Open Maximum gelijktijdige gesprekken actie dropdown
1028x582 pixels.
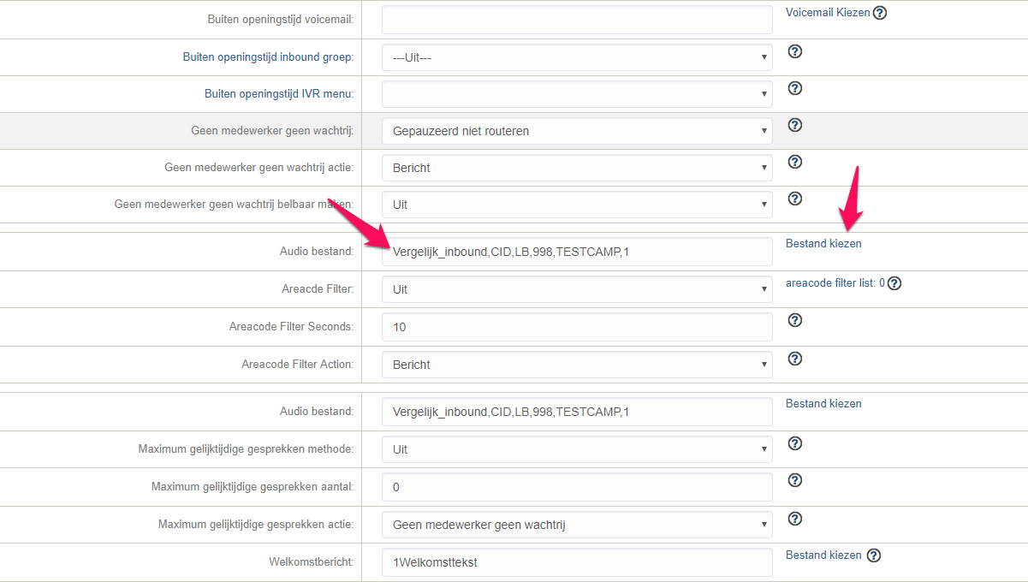click(577, 525)
